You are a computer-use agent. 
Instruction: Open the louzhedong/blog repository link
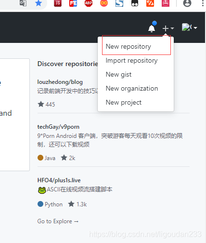pos(60,82)
